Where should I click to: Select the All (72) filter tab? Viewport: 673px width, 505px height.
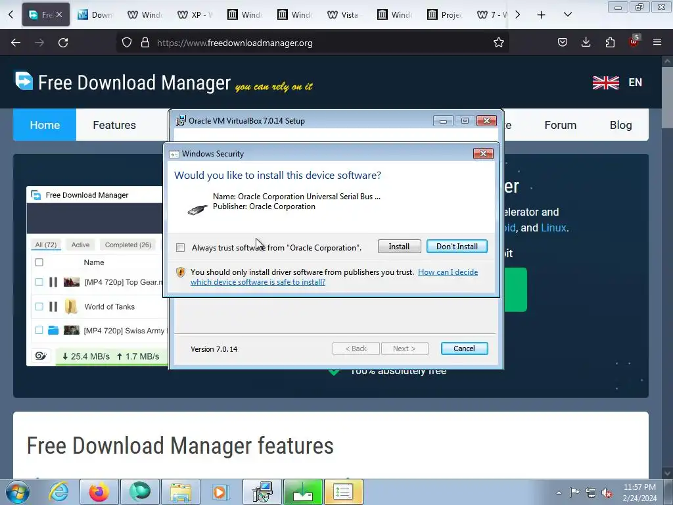[45, 245]
